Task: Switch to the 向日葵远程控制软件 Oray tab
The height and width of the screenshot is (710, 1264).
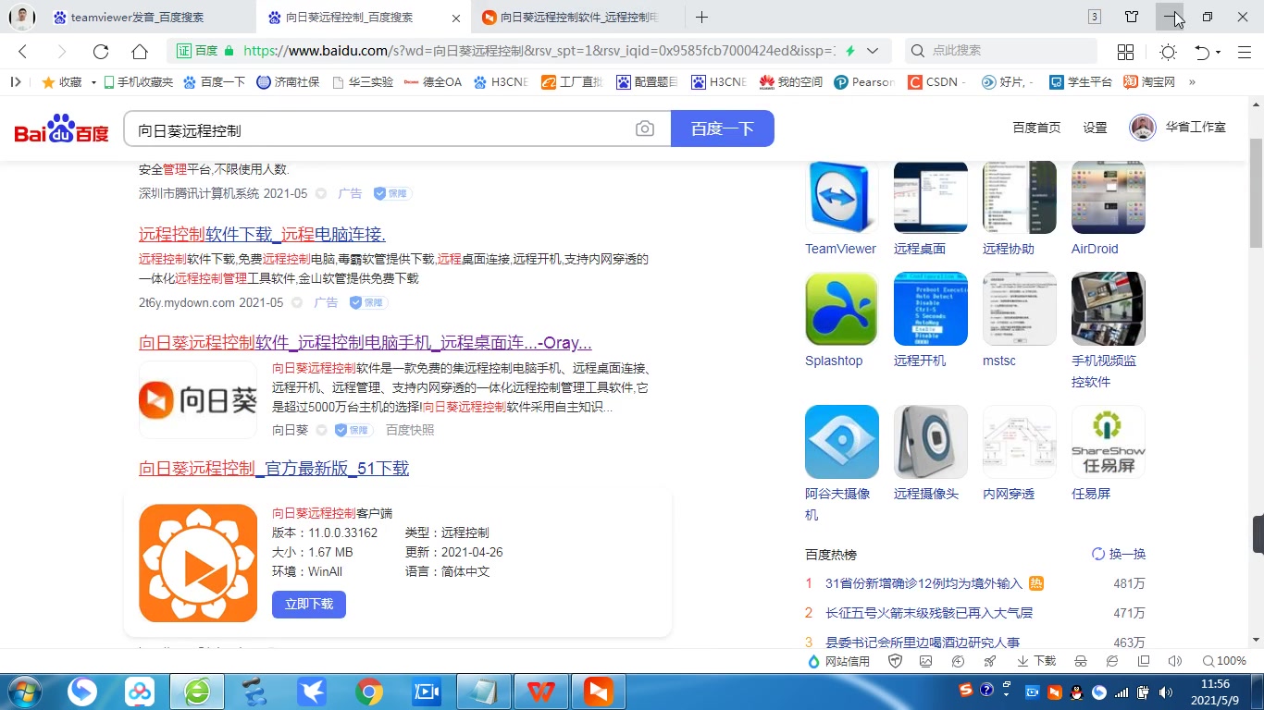Action: coord(580,17)
